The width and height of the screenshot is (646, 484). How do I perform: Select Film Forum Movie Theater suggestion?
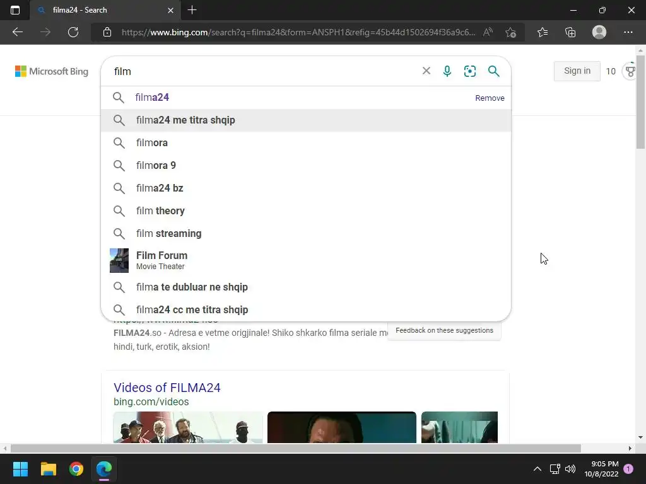(306, 260)
